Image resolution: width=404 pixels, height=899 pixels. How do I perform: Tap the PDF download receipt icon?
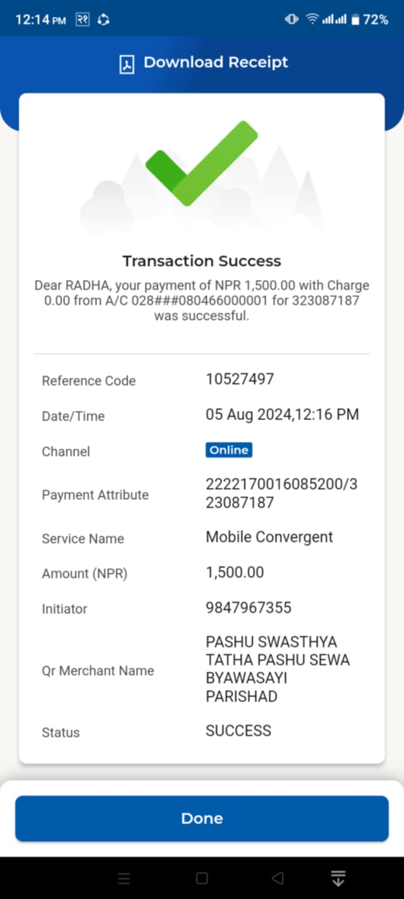click(127, 64)
